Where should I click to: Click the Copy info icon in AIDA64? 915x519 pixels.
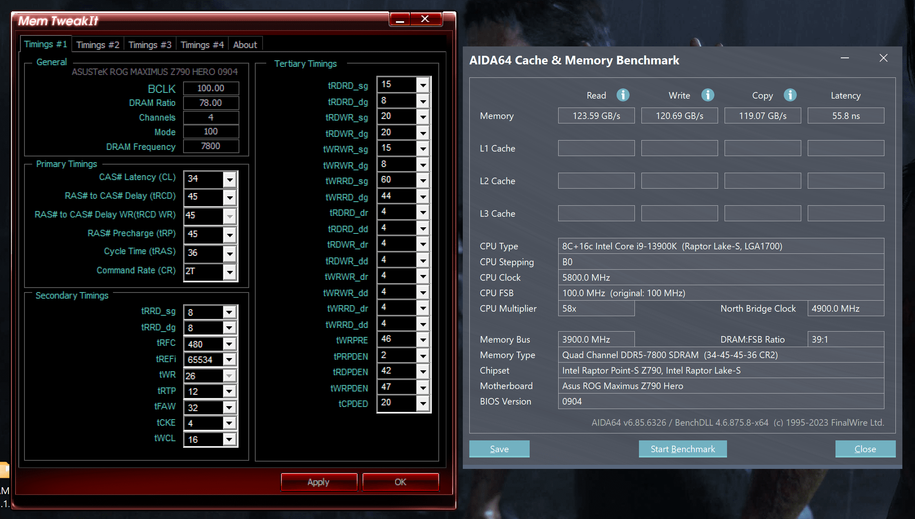790,95
